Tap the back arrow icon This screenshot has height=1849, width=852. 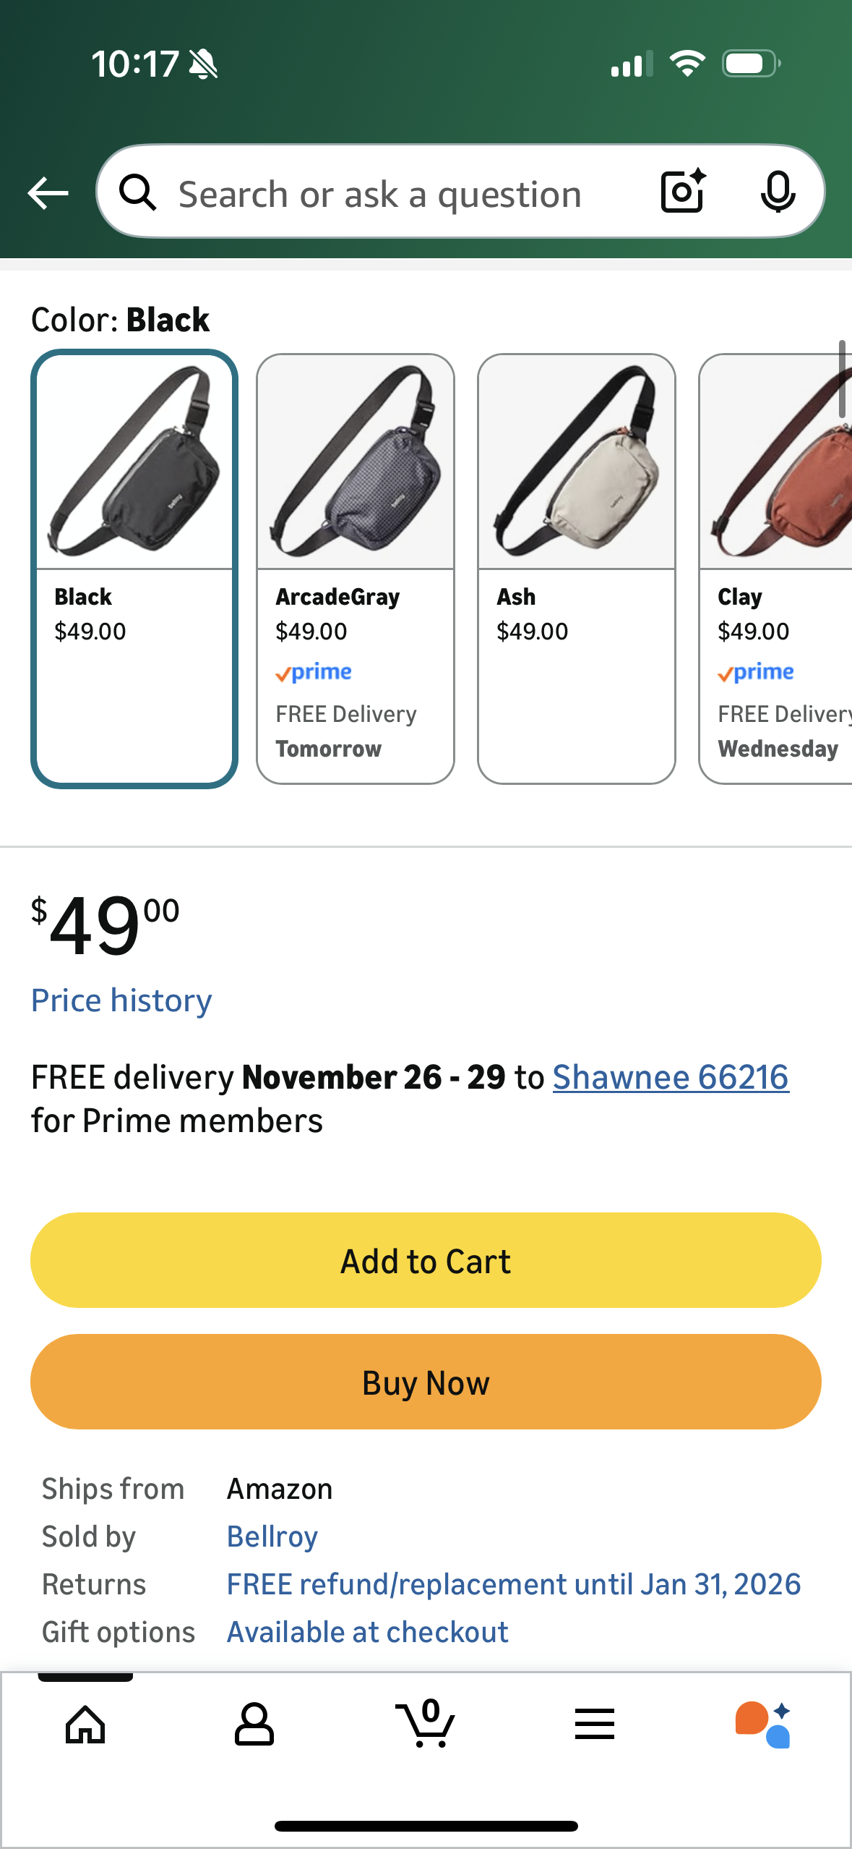pyautogui.click(x=48, y=193)
